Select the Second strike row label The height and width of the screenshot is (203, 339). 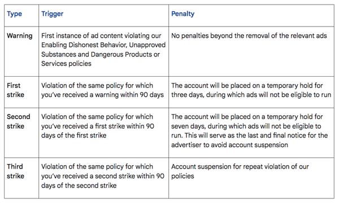pyautogui.click(x=19, y=121)
